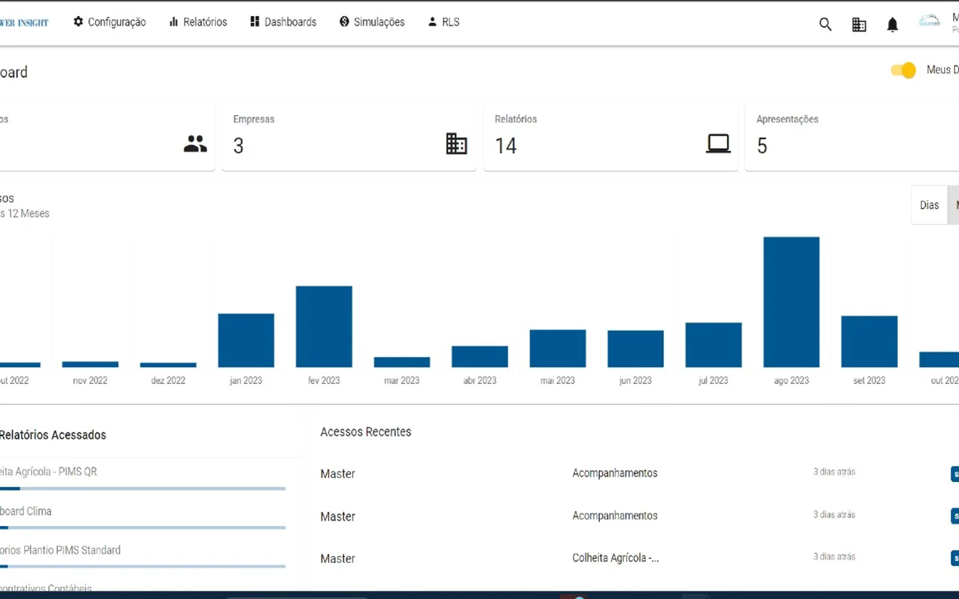This screenshot has height=599, width=959.
Task: Click the Empresas card value 3
Action: 239,146
